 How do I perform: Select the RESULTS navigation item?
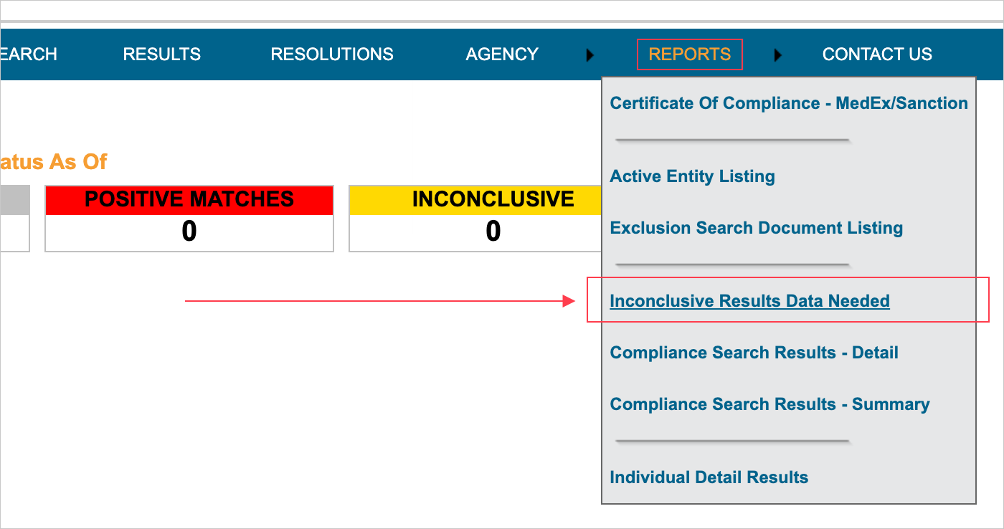(161, 54)
